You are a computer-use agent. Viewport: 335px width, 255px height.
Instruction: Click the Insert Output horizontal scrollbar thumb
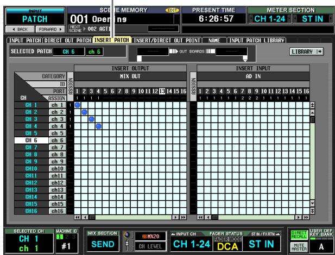click(92, 218)
